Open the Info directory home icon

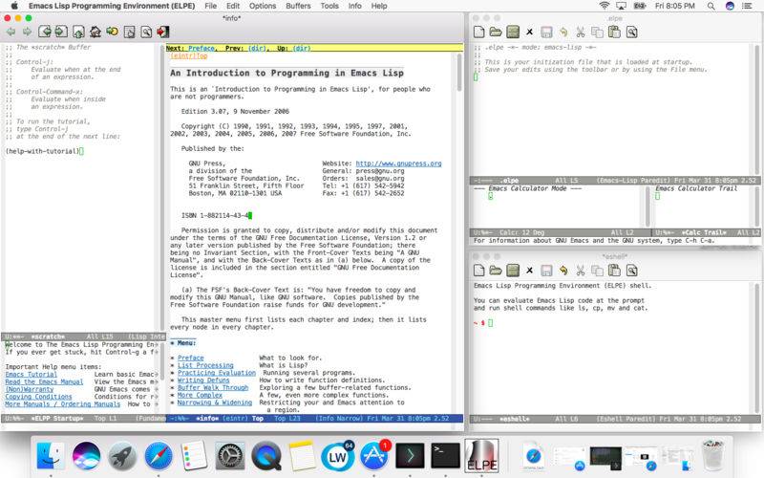pyautogui.click(x=95, y=32)
